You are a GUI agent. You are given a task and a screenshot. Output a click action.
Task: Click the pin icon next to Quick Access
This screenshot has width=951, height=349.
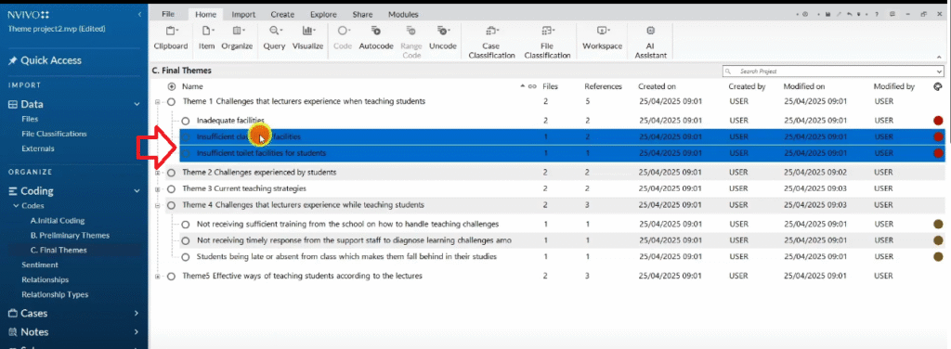12,60
